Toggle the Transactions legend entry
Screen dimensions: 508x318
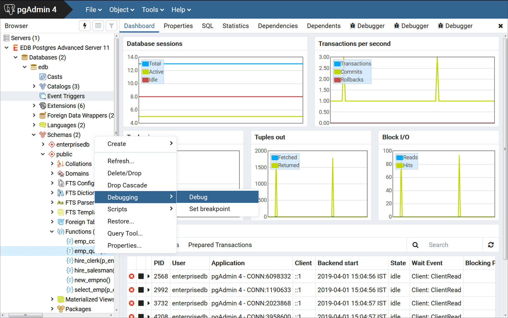click(352, 63)
